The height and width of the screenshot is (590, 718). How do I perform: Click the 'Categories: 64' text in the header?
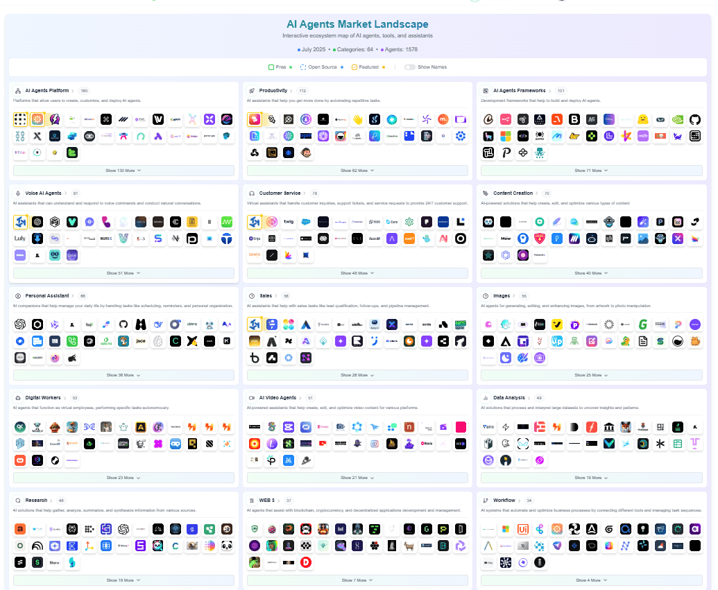click(355, 49)
